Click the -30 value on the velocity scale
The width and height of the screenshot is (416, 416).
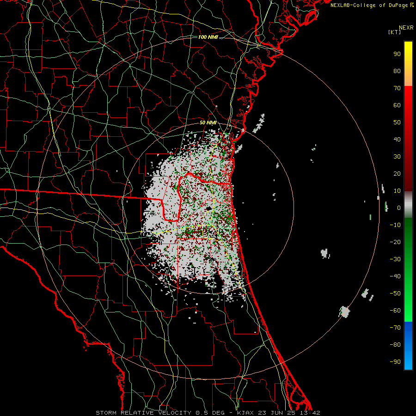[x=395, y=259]
